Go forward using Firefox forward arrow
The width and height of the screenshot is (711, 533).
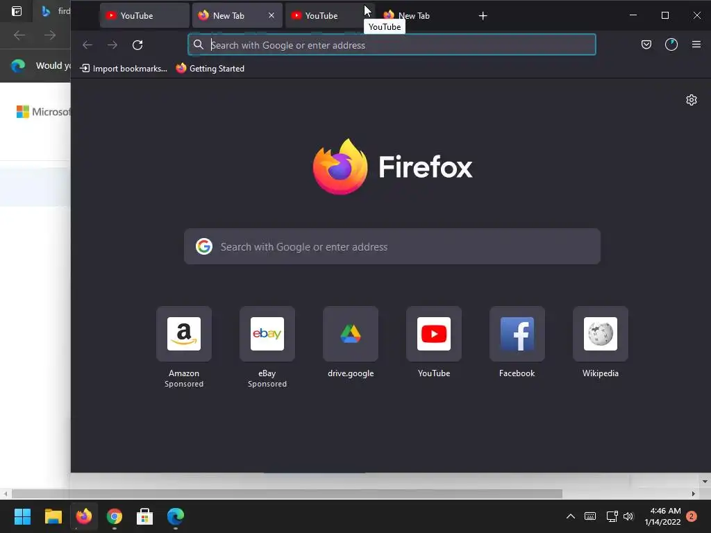click(112, 45)
